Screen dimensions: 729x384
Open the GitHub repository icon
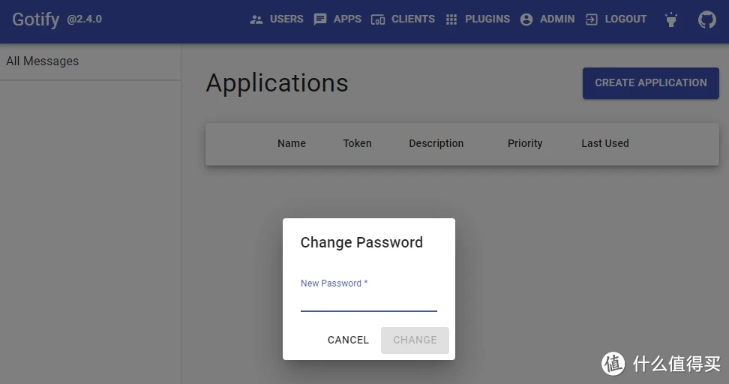point(707,19)
